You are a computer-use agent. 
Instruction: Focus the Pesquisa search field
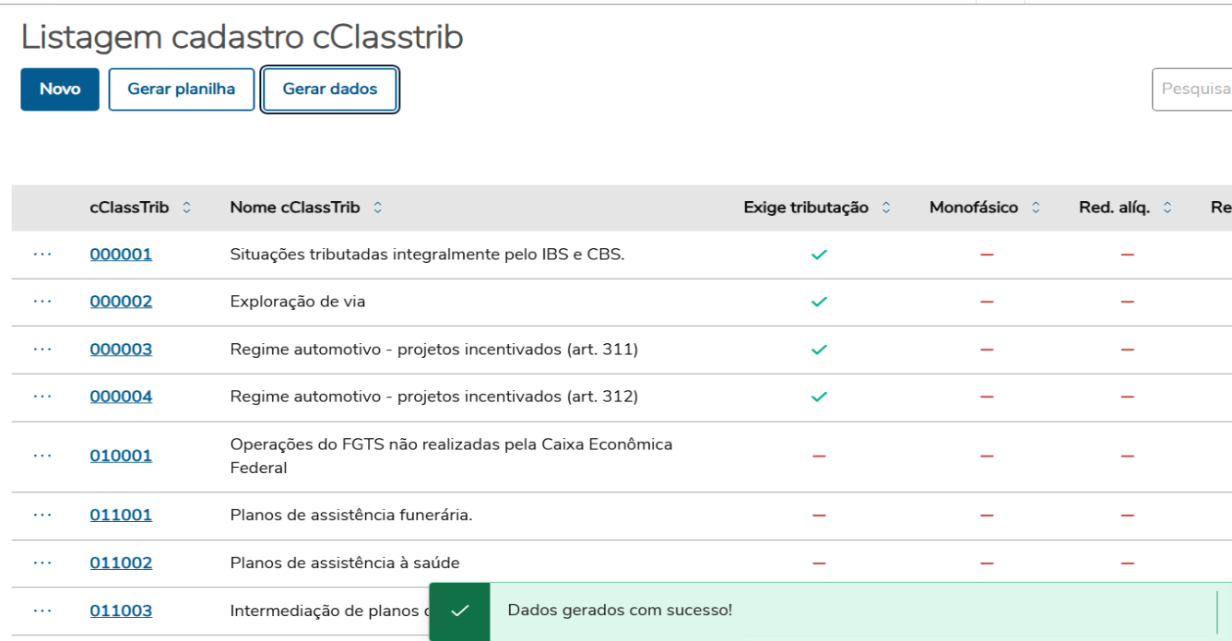(1194, 89)
